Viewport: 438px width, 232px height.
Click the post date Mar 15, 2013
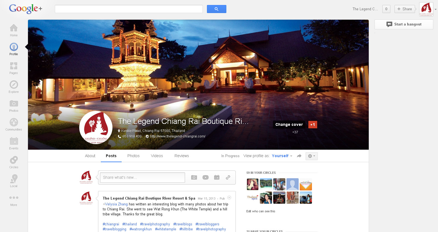point(206,198)
